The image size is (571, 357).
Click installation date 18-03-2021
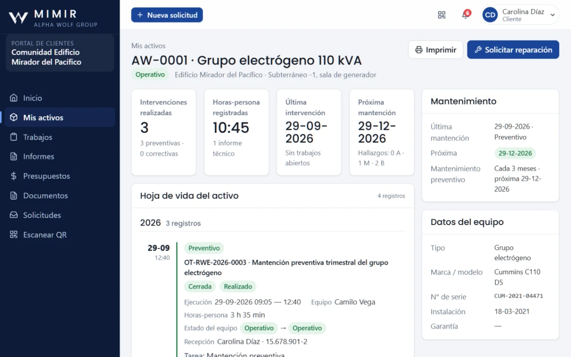[512, 311]
